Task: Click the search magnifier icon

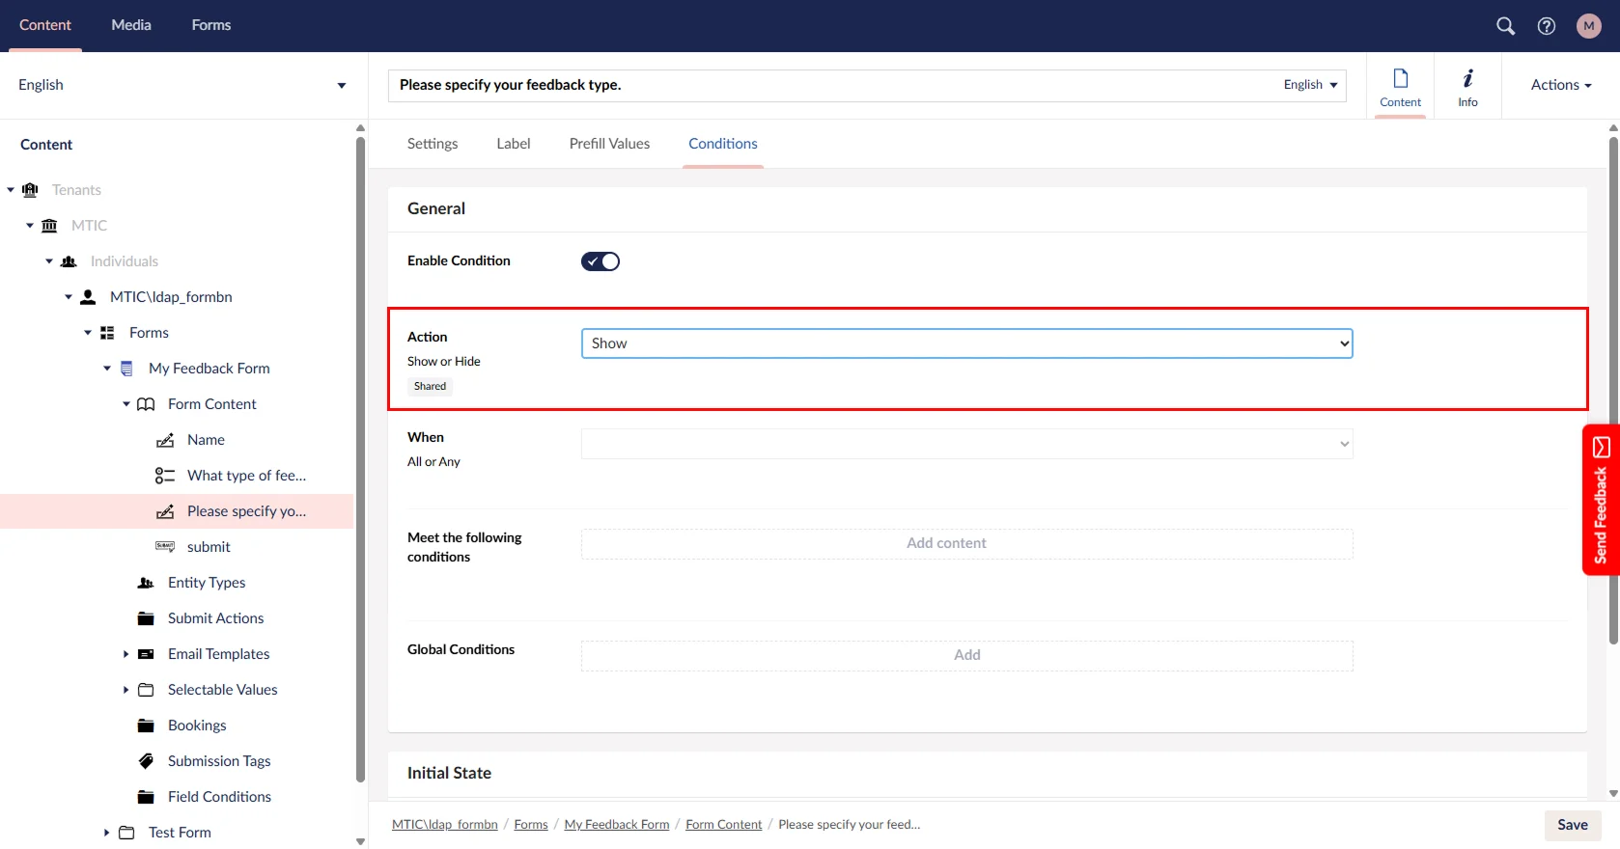Action: click(x=1505, y=26)
